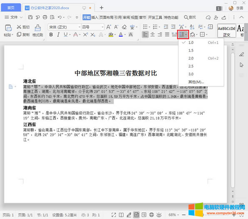The width and height of the screenshot is (248, 219).
Task: Click the sort A-Z icon
Action: coord(192,27)
